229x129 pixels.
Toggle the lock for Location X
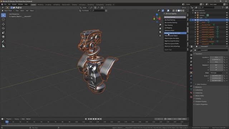pos(224,57)
